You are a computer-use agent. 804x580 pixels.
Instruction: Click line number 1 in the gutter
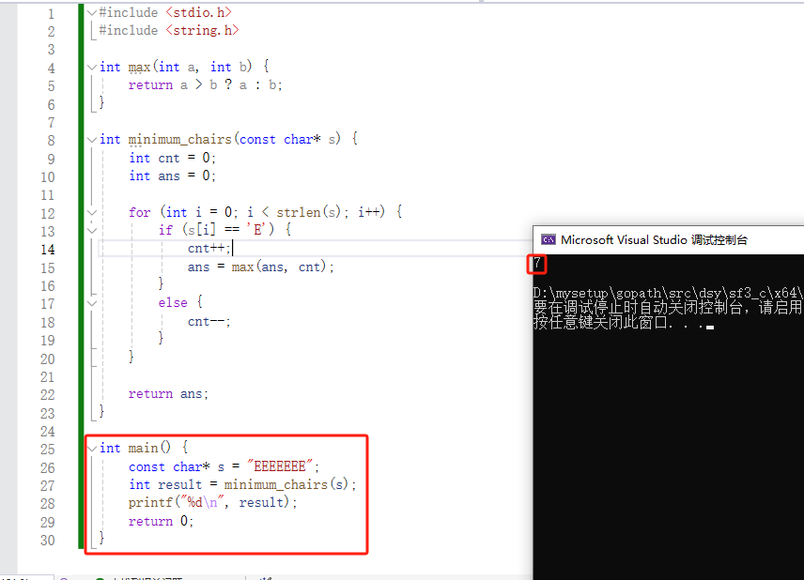click(51, 14)
